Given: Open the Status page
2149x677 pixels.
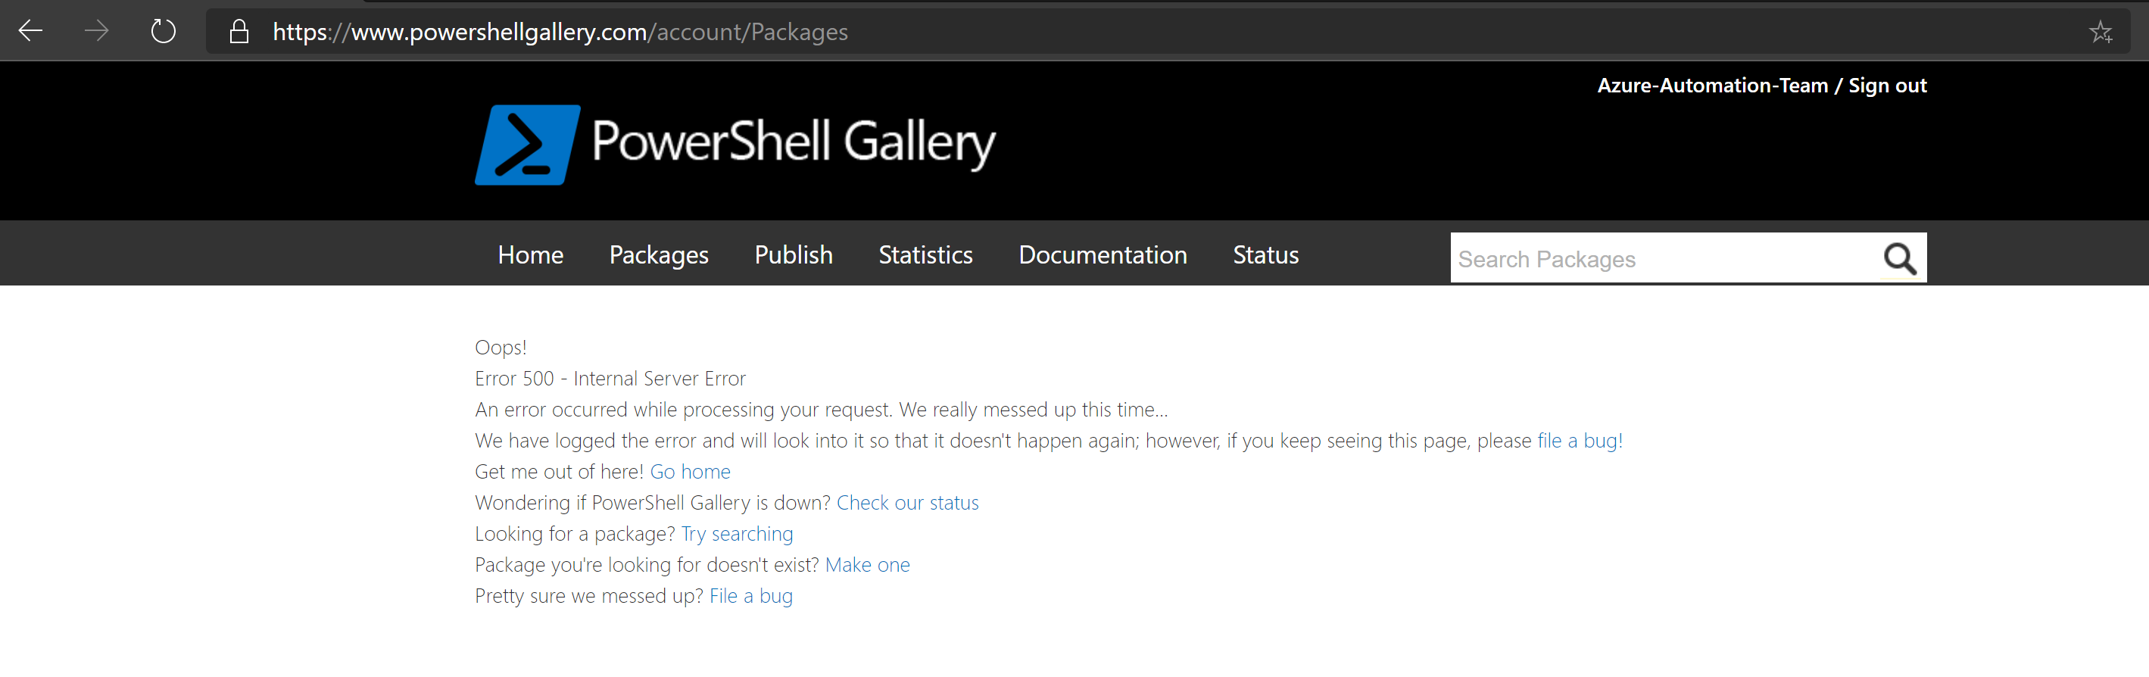Looking at the screenshot, I should (x=1265, y=254).
